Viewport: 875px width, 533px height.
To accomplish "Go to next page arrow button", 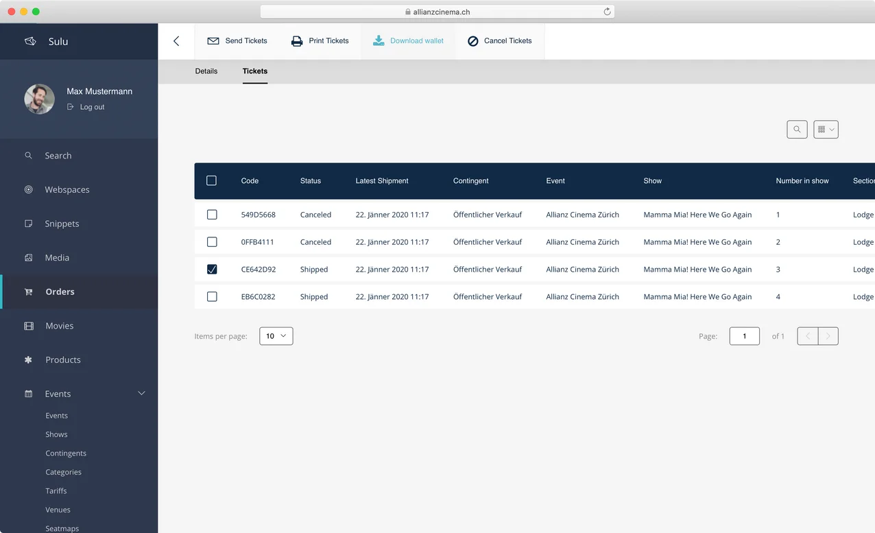I will (x=828, y=336).
